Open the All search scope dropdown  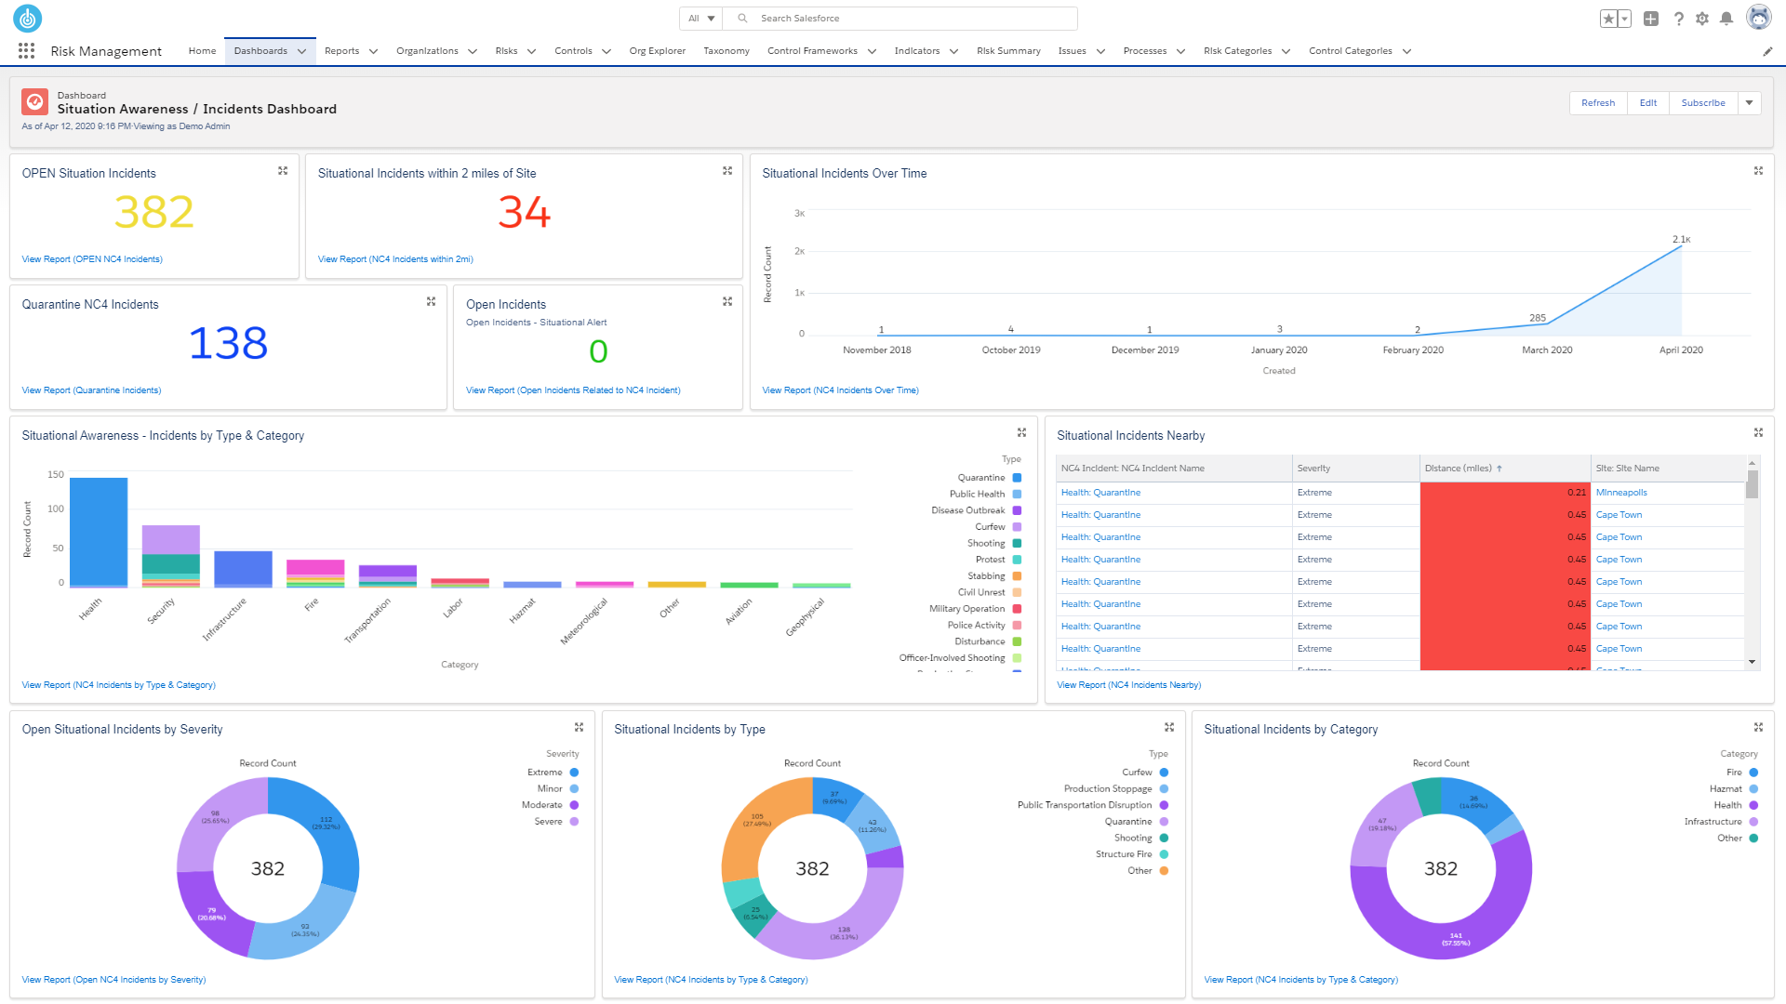[x=700, y=18]
